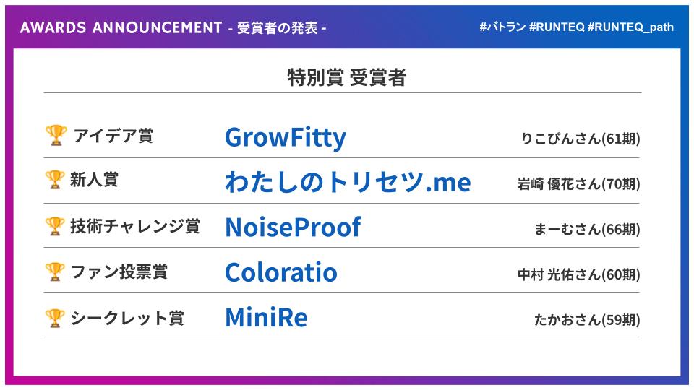Open the わたしのトリセツ.me title

[348, 182]
